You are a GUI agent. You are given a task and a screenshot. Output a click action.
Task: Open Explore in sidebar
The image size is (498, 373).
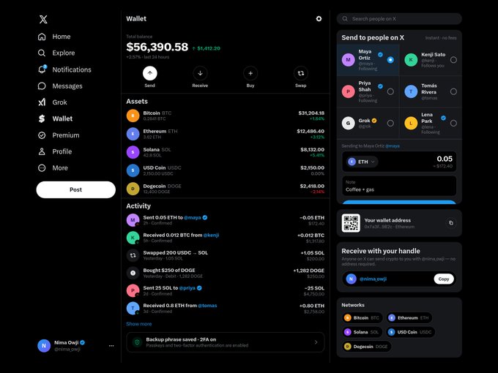click(x=56, y=53)
